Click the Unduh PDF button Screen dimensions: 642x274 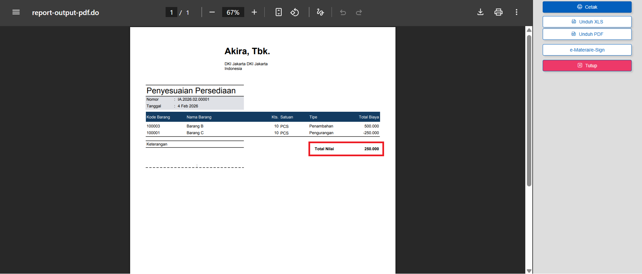click(x=587, y=34)
